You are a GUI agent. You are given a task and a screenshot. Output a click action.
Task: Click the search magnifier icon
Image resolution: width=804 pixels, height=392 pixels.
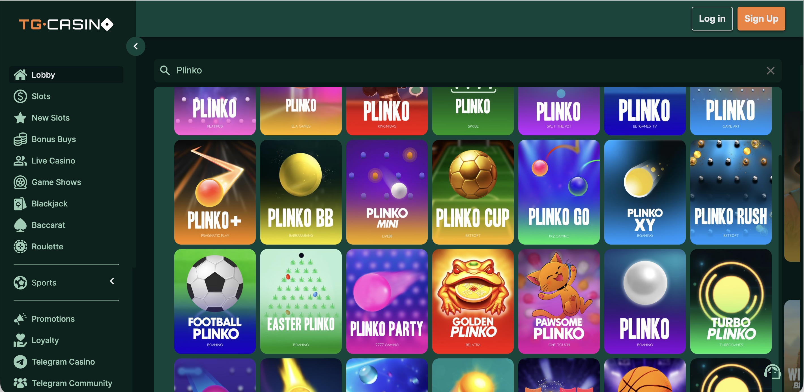(x=165, y=70)
